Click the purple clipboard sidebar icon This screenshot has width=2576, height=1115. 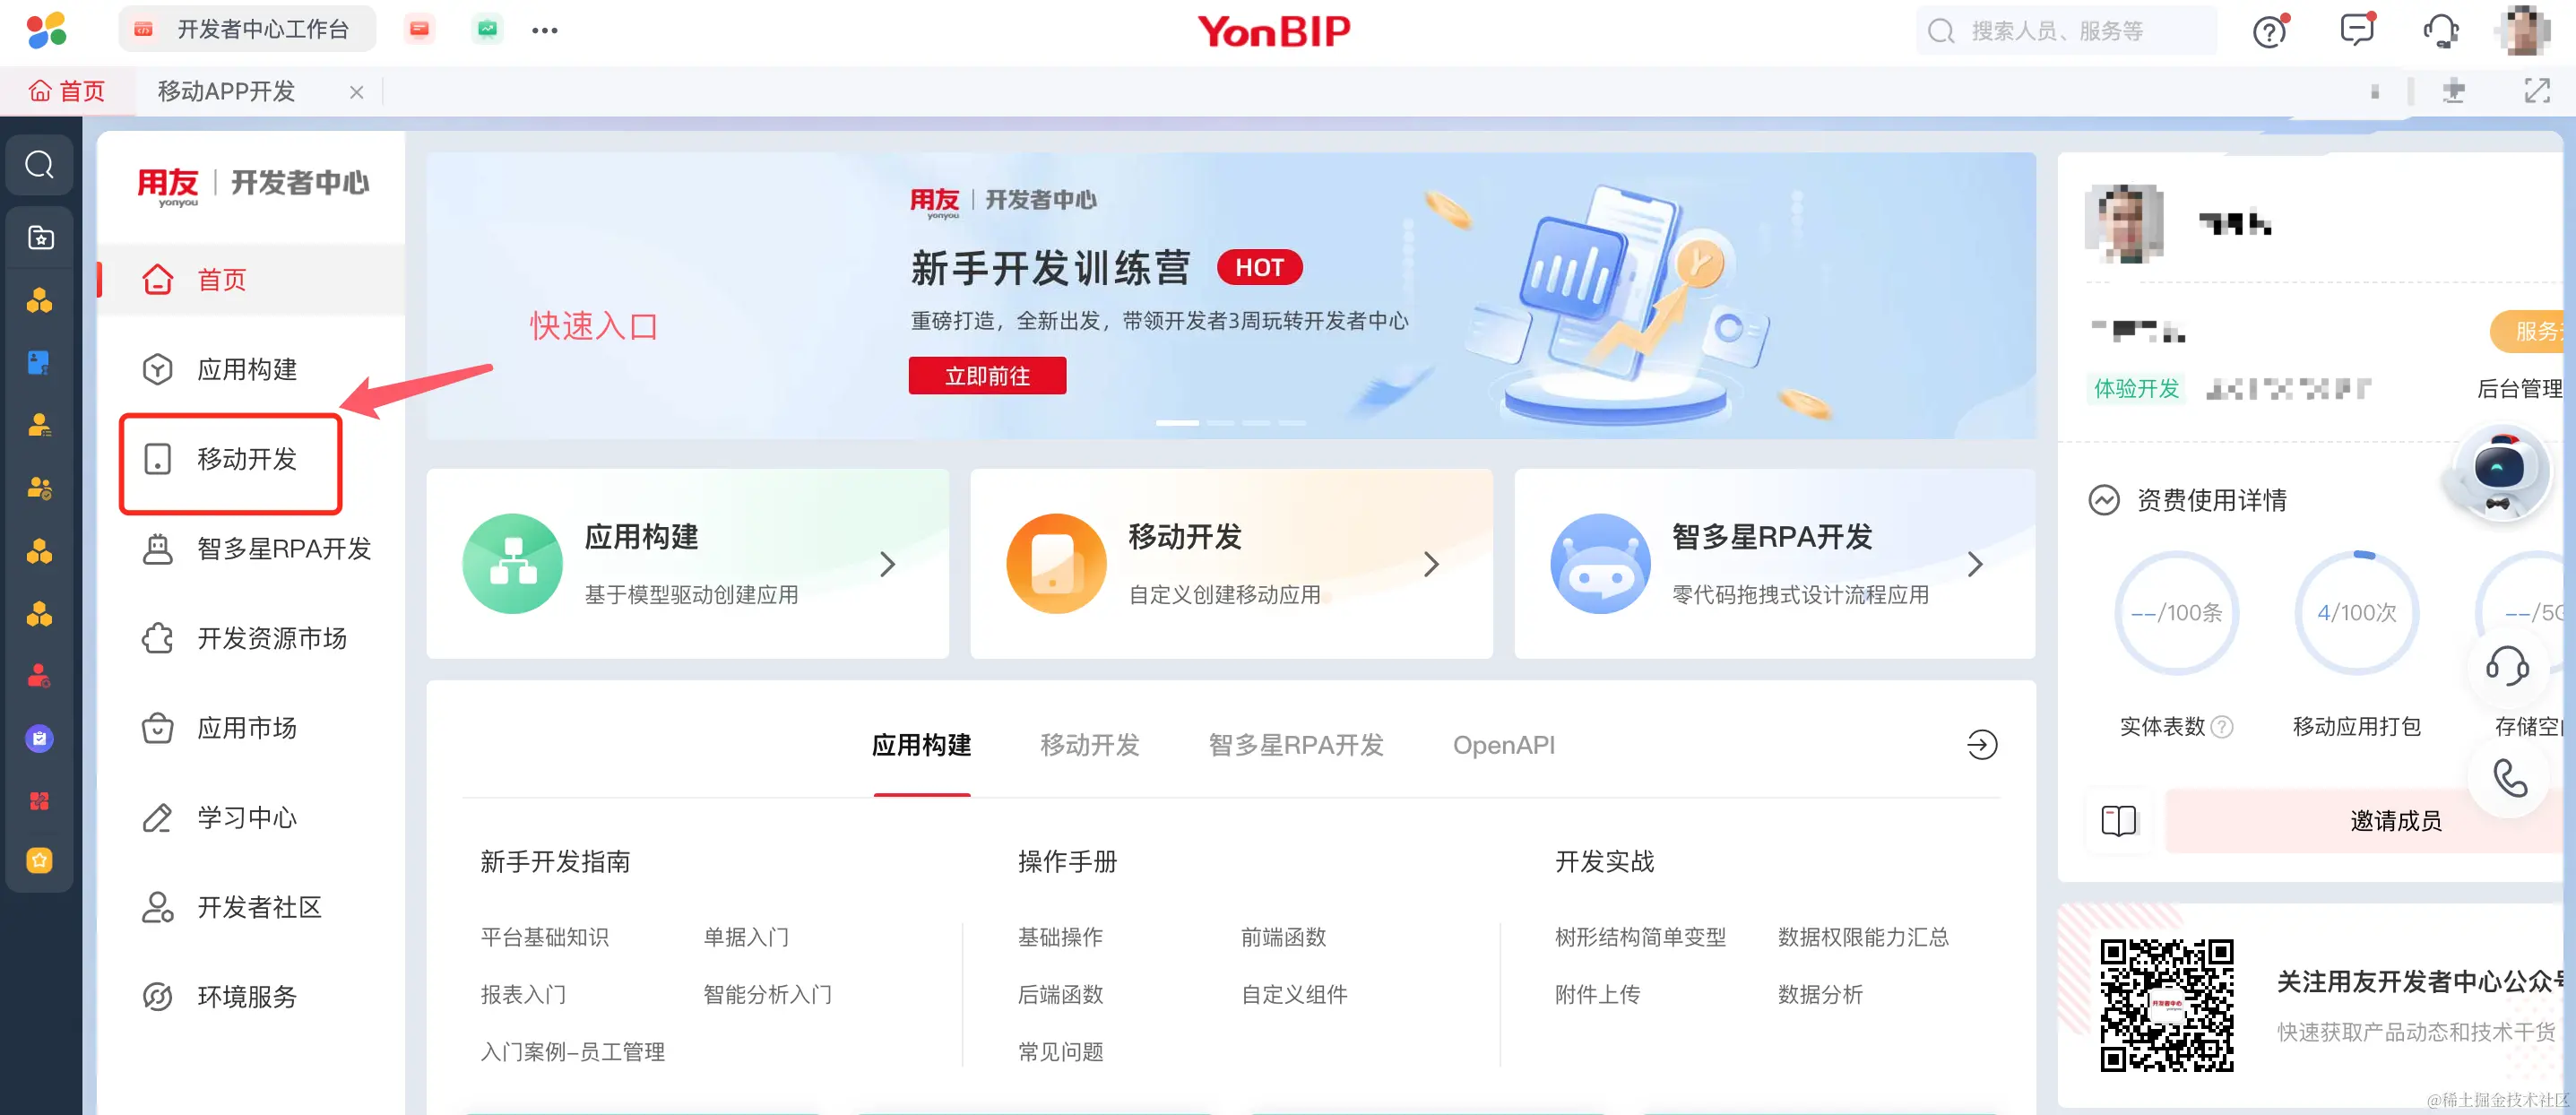[40, 739]
